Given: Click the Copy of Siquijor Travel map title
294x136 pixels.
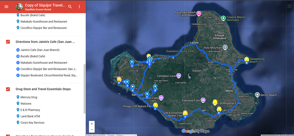Looking at the screenshot, I should pyautogui.click(x=45, y=5).
